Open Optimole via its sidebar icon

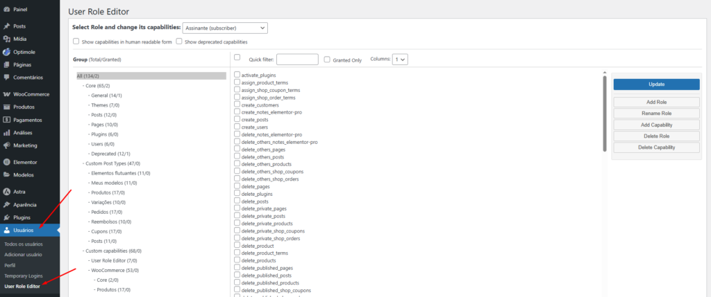[6, 52]
